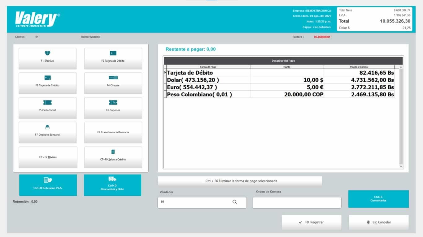This screenshot has width=423, height=237.
Task: Open the F7 Depósito Bancario icon
Action: coord(47,127)
